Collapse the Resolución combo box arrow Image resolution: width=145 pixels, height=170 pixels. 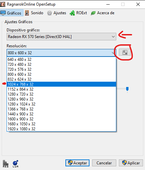coord(113,53)
